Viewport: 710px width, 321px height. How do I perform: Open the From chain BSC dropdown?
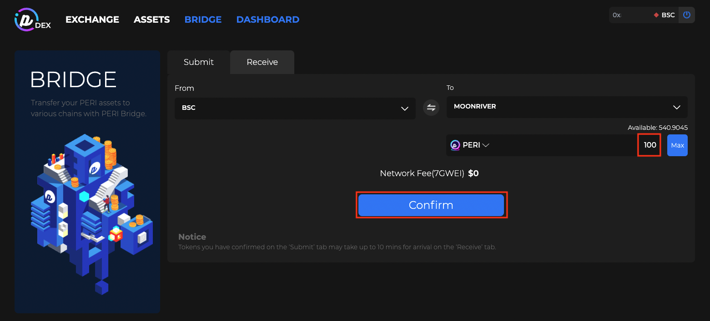pyautogui.click(x=295, y=109)
